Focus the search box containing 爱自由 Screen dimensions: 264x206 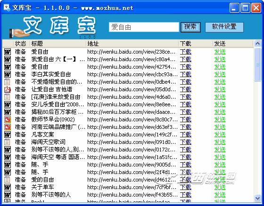pos(144,27)
